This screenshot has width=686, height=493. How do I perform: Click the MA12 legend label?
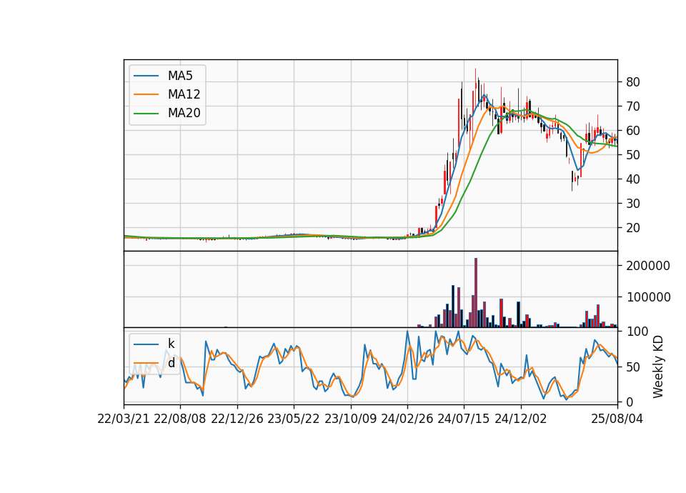point(184,94)
